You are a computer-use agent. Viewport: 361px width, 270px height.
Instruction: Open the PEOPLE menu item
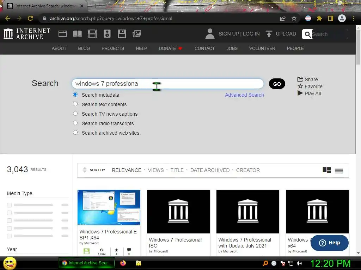[295, 49]
